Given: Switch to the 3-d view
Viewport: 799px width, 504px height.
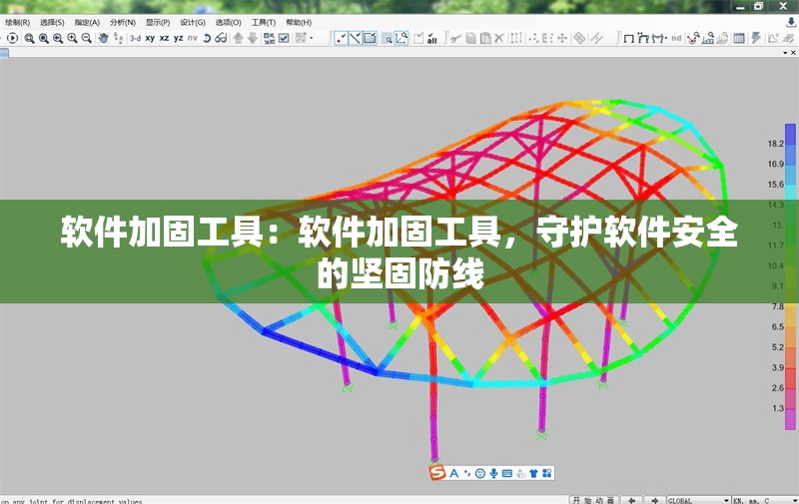Looking at the screenshot, I should click(x=135, y=38).
